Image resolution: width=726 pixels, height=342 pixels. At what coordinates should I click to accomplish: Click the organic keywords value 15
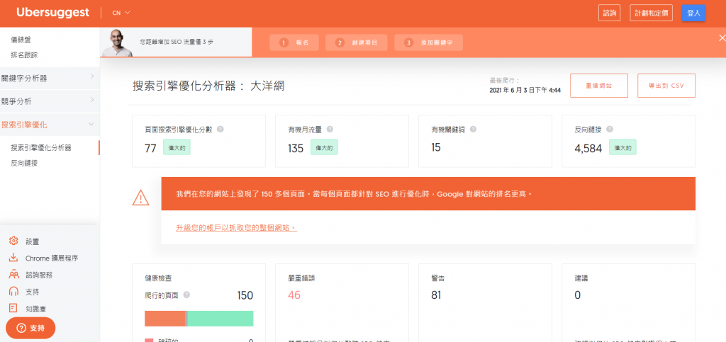(436, 148)
